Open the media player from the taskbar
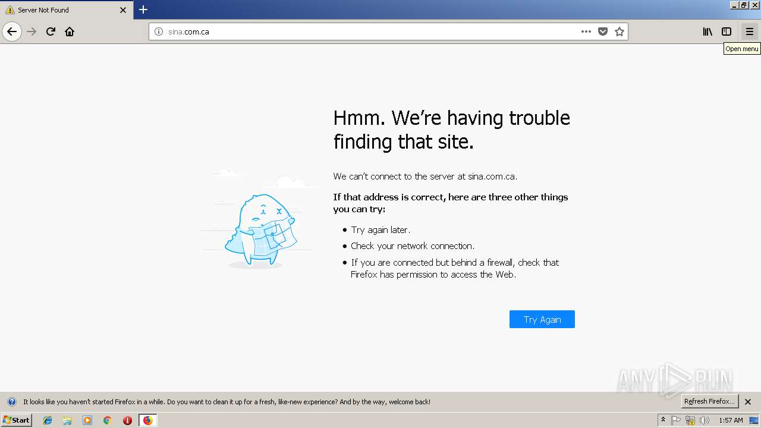The height and width of the screenshot is (428, 761). click(x=87, y=420)
